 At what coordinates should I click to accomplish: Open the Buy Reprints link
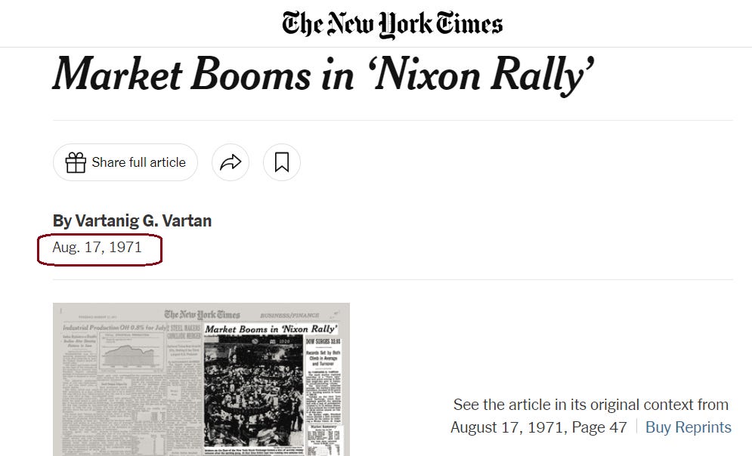[688, 427]
